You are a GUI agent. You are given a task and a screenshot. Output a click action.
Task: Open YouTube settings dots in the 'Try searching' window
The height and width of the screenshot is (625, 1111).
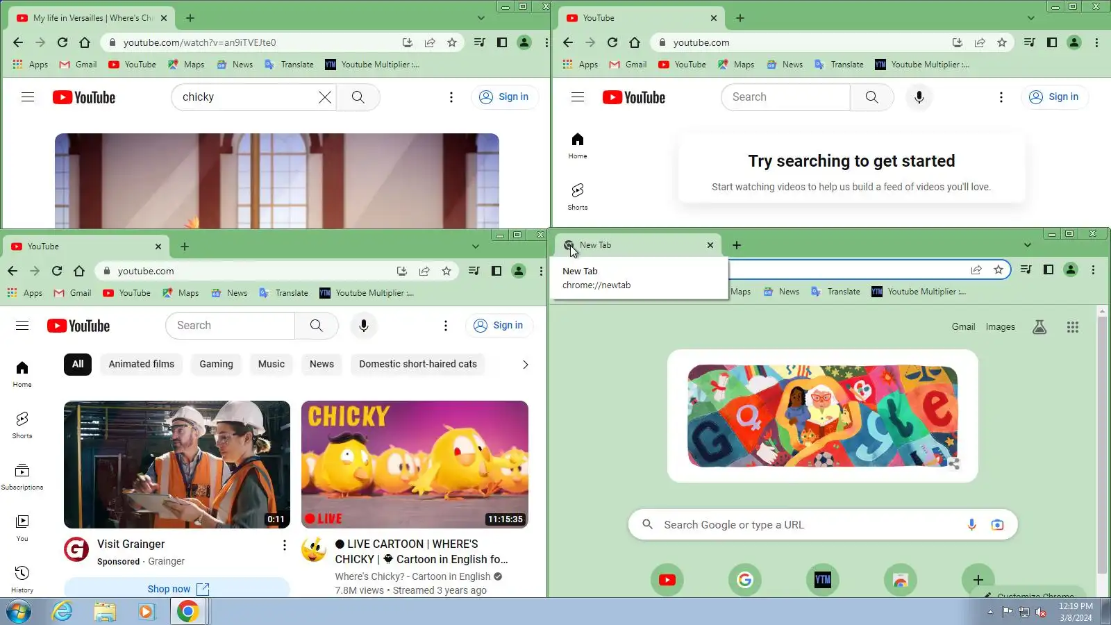point(1001,97)
